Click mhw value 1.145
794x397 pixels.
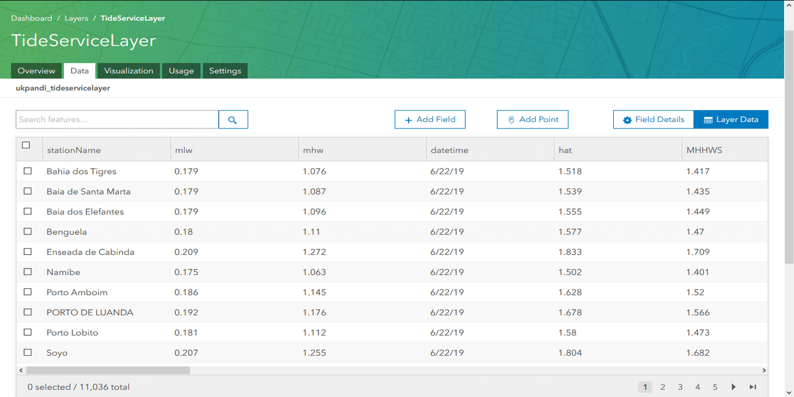(314, 292)
